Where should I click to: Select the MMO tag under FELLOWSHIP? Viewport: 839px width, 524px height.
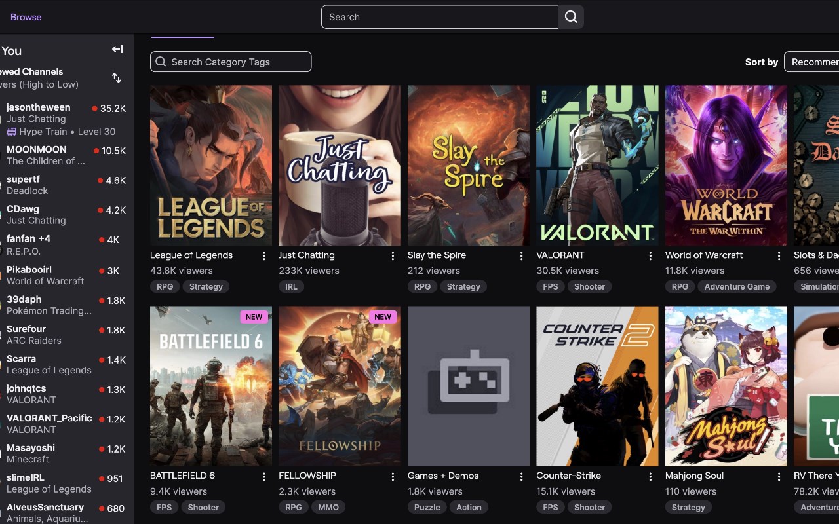point(328,507)
